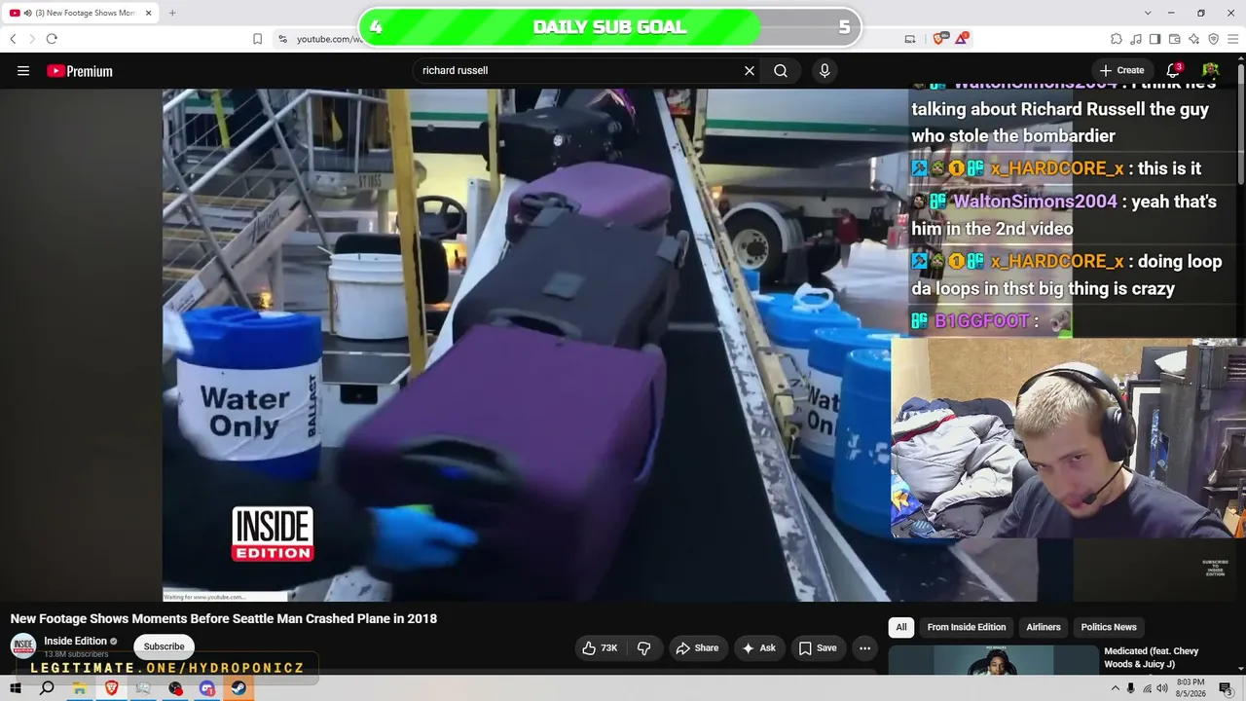
Task: Clear the search box text
Action: (750, 71)
